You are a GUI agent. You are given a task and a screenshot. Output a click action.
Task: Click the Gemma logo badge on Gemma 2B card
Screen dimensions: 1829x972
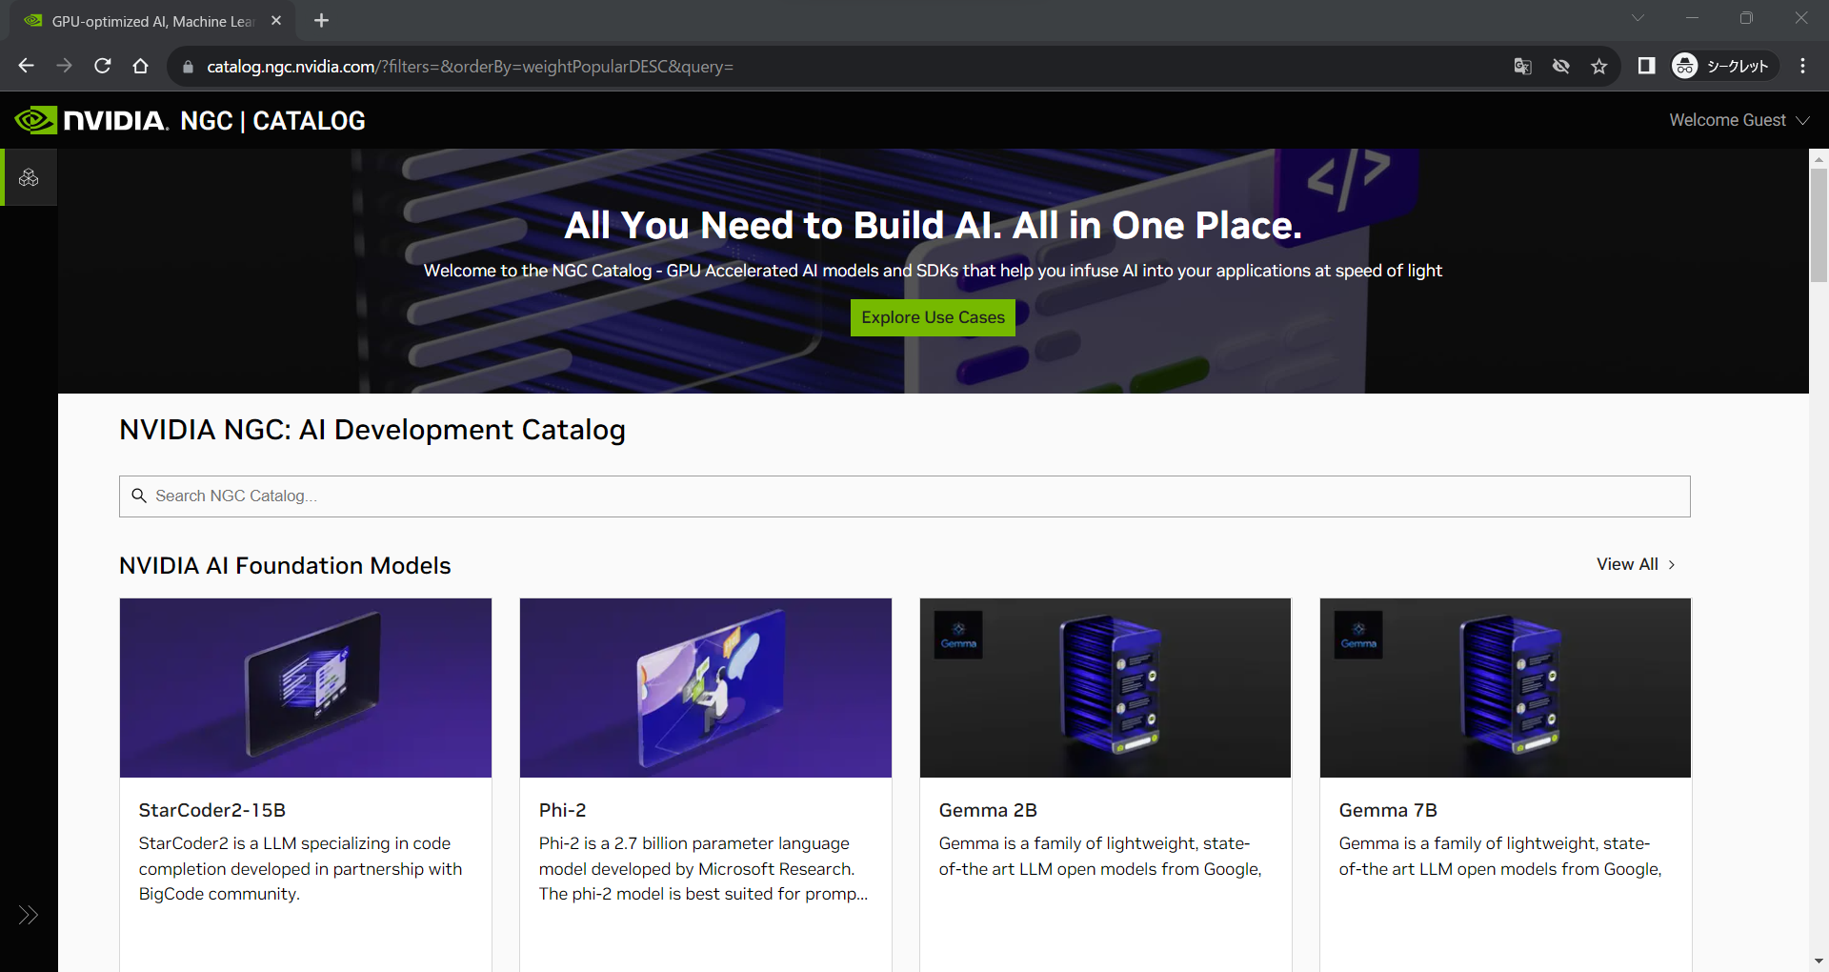[958, 635]
